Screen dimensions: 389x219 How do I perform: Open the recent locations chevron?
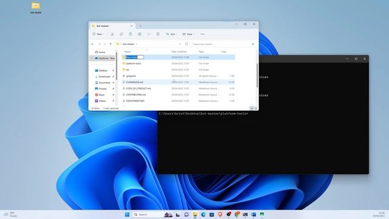tap(105, 44)
